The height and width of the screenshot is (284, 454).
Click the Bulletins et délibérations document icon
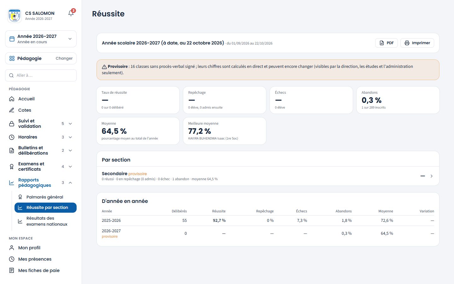pos(12,151)
